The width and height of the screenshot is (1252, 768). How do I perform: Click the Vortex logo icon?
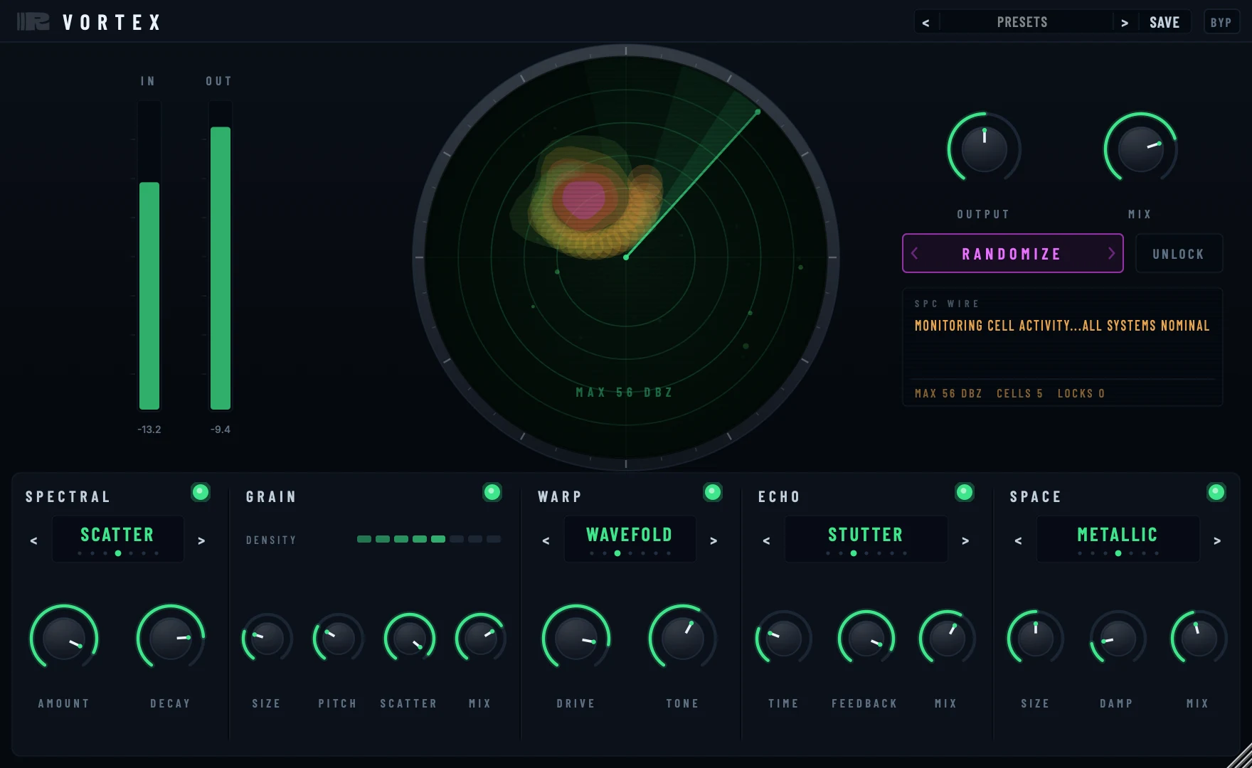[33, 22]
